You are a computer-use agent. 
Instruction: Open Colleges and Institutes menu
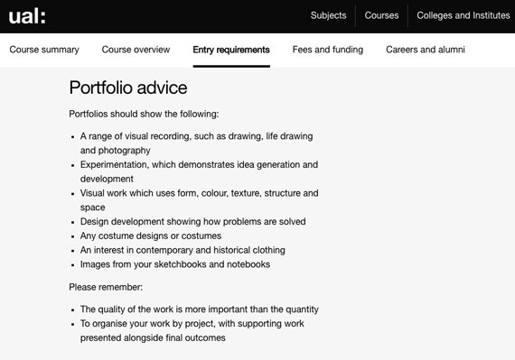[x=463, y=15]
